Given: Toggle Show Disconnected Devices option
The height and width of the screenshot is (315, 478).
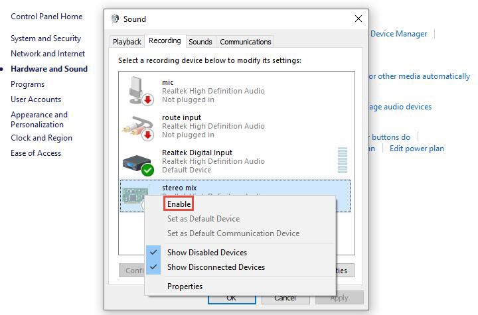Looking at the screenshot, I should point(216,267).
